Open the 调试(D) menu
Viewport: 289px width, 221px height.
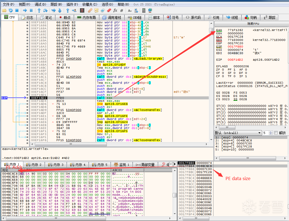[40, 4]
